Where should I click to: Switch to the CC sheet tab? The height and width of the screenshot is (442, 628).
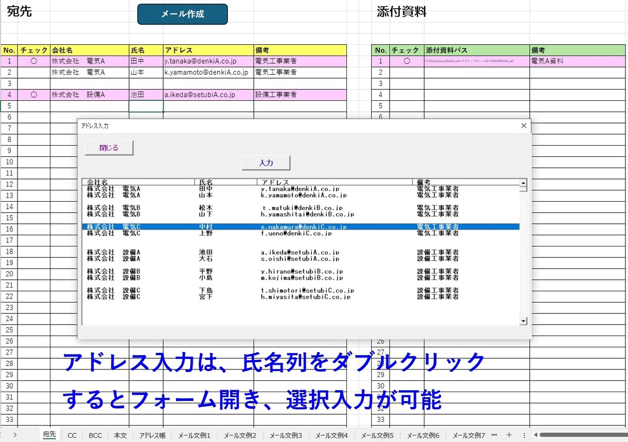pyautogui.click(x=72, y=435)
